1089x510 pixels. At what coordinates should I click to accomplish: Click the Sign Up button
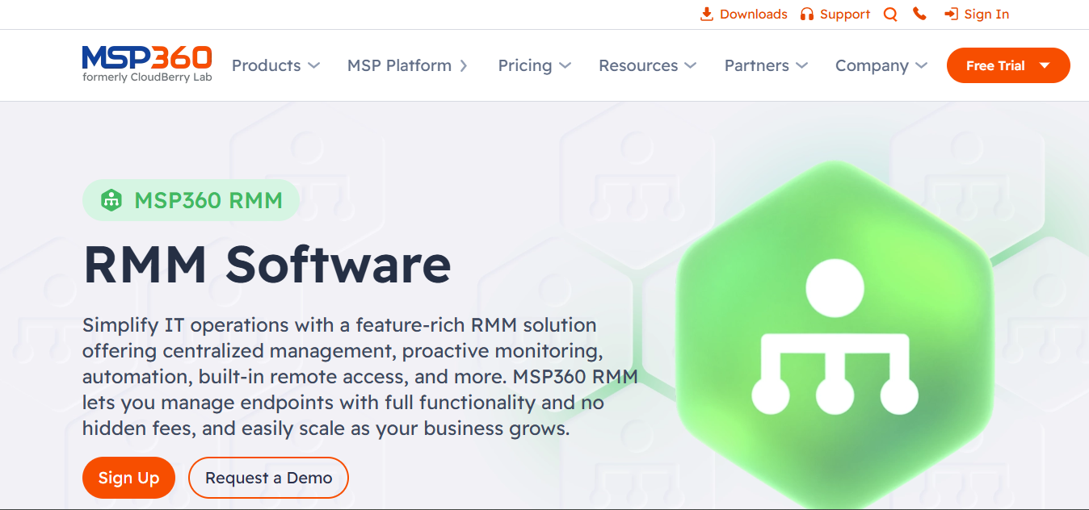128,478
